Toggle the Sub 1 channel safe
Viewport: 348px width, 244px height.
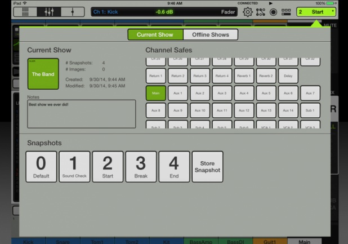tap(310, 110)
